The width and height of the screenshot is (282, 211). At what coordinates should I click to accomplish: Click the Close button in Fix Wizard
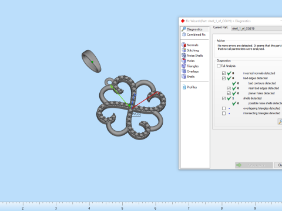(x=278, y=165)
